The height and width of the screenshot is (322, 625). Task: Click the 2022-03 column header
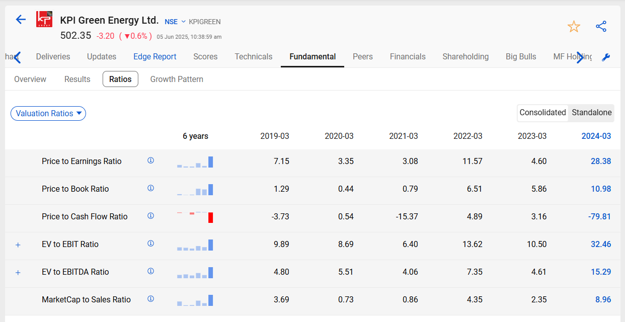click(468, 136)
